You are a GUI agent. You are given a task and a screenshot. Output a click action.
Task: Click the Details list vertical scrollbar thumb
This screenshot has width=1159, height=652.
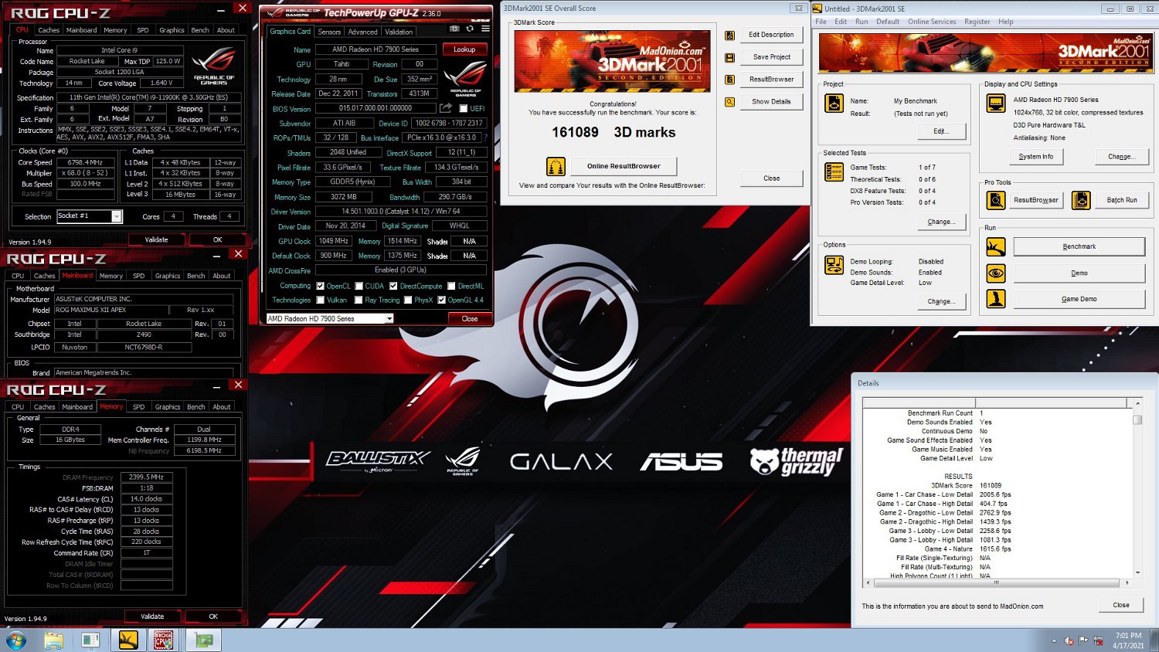[x=1137, y=420]
